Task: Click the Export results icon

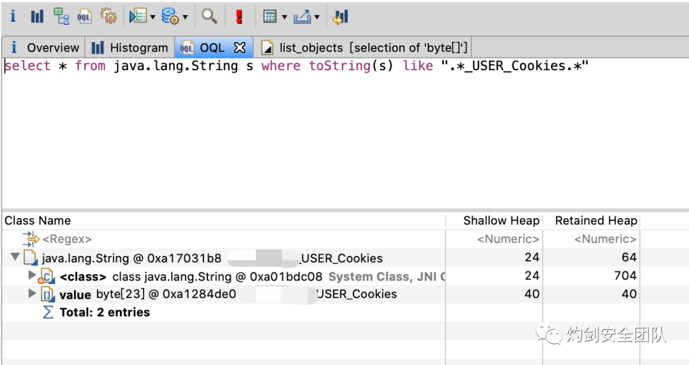Action: click(x=302, y=17)
